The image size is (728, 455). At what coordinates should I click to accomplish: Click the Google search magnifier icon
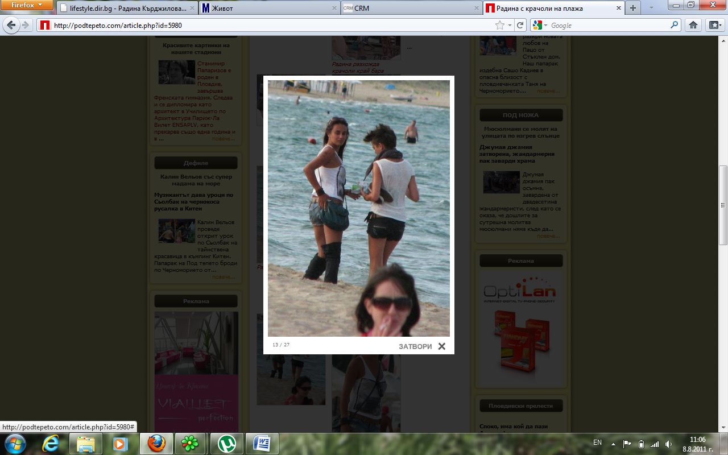(x=675, y=25)
